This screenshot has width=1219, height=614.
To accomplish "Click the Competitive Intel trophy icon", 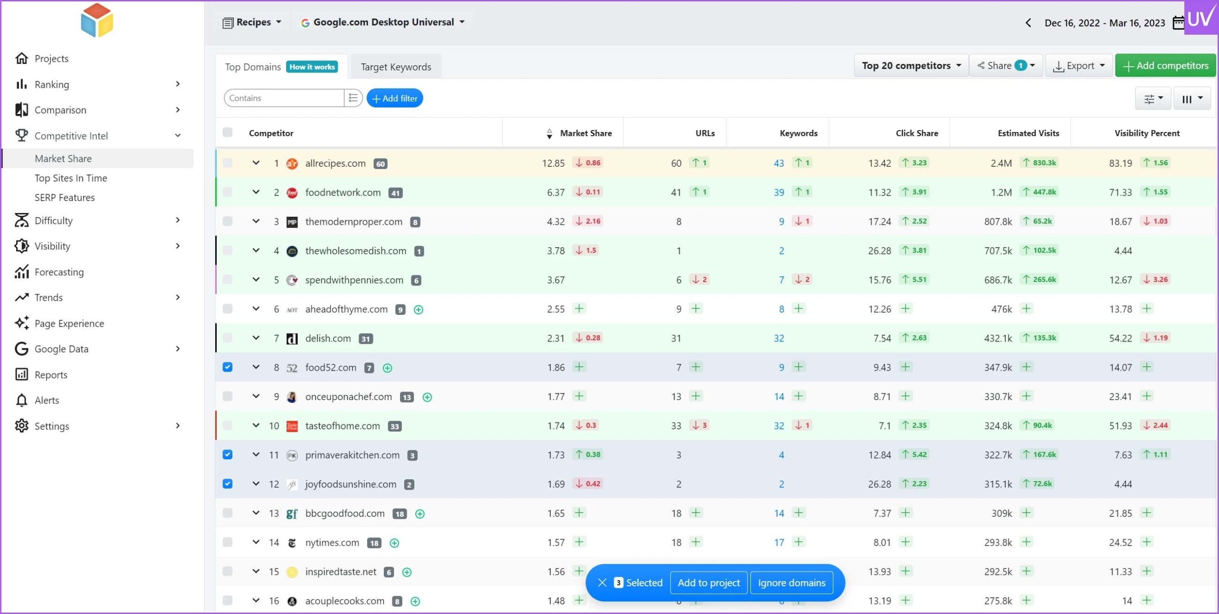I will (x=21, y=136).
